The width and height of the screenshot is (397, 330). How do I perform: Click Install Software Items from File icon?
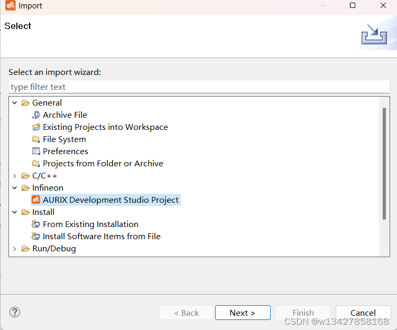coord(36,236)
